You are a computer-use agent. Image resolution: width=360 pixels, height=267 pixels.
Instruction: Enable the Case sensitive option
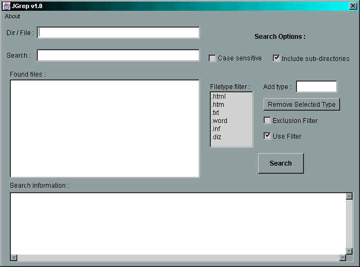point(212,58)
